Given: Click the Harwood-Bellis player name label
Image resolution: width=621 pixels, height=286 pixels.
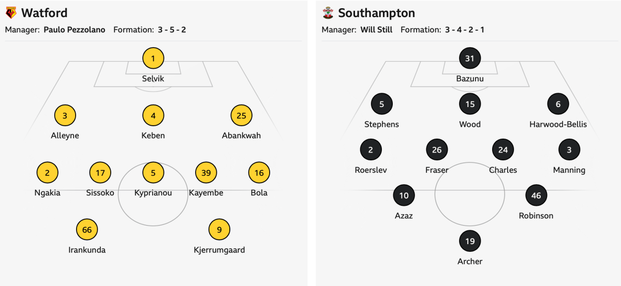Looking at the screenshot, I should pos(558,124).
